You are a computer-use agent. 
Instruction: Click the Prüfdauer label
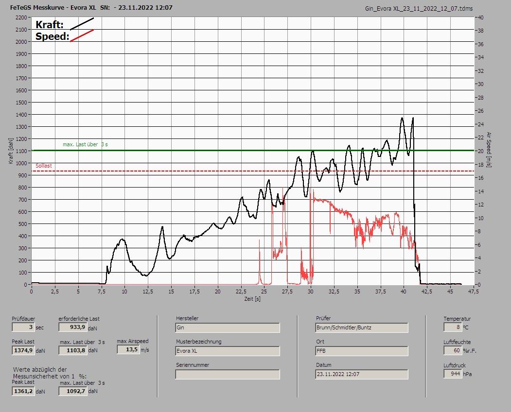click(23, 319)
